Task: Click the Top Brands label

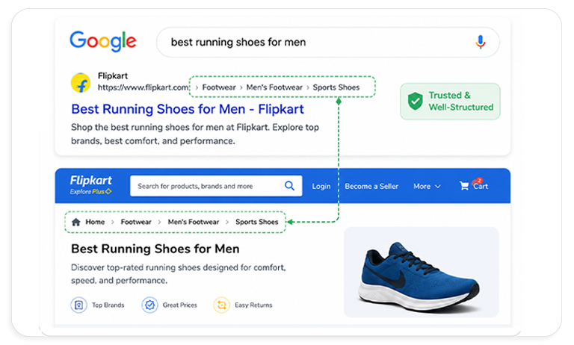Action: [108, 305]
